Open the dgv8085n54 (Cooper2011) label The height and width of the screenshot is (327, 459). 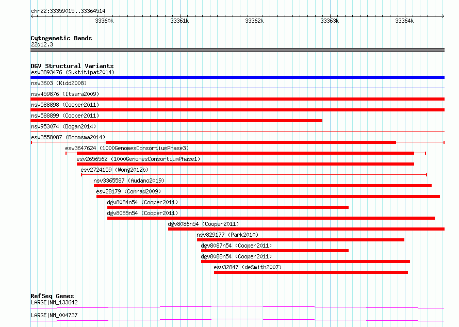[142, 213]
